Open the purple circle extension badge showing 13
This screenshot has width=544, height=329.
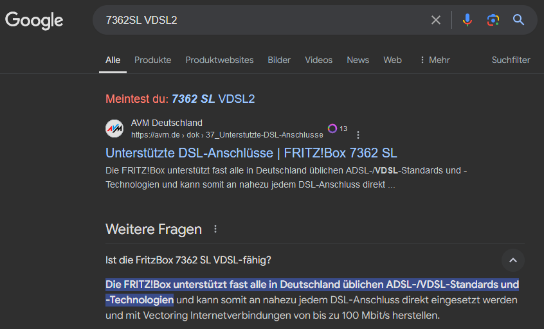click(x=338, y=129)
